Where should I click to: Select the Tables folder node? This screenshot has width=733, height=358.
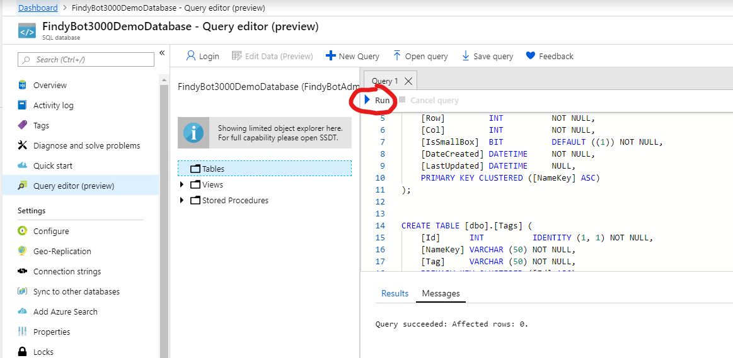[x=265, y=169]
